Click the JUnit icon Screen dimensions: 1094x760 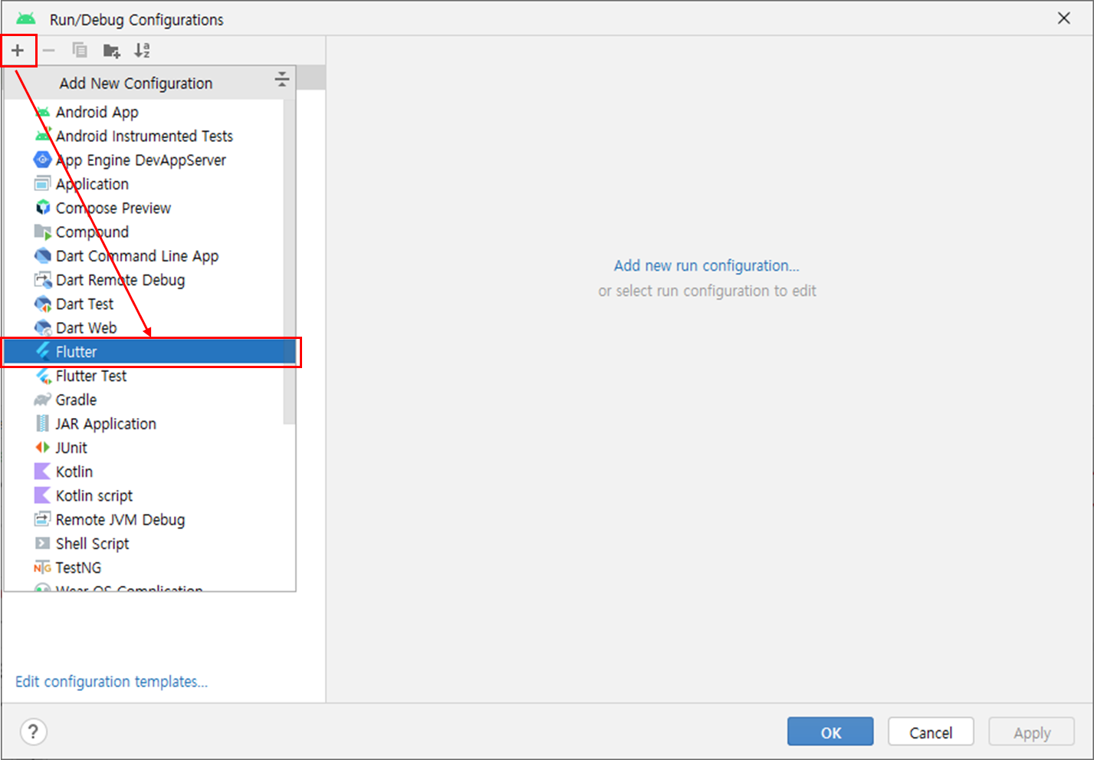(x=43, y=447)
